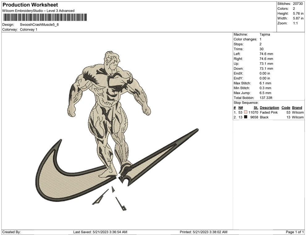
Task: Click the Height value 5.76 in
Action: point(298,14)
